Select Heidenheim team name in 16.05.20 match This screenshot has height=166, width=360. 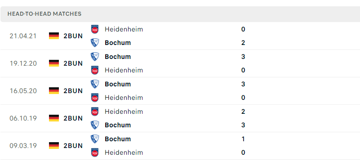point(124,98)
